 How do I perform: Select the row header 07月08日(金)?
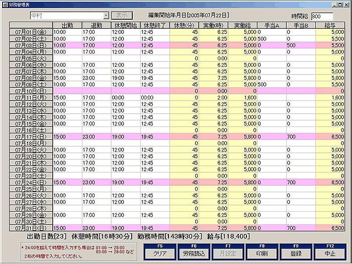[x=31, y=77]
